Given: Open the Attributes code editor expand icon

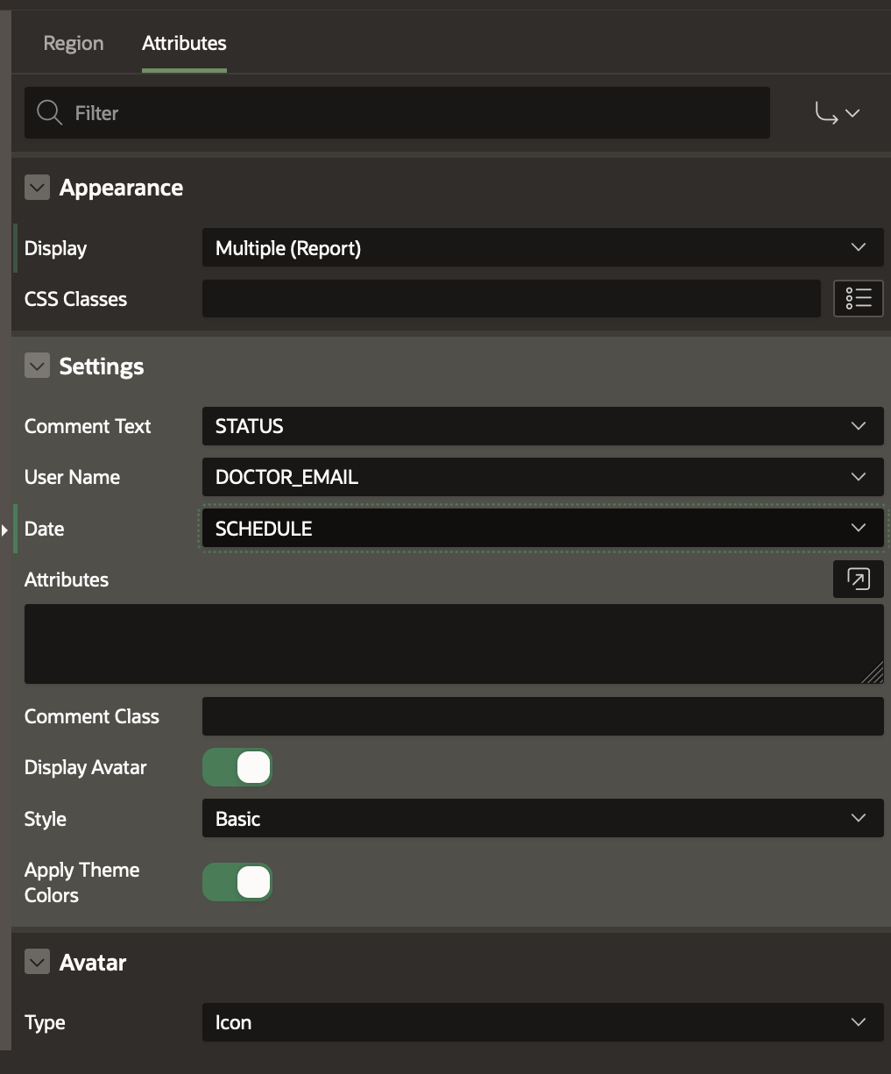Looking at the screenshot, I should click(x=858, y=580).
